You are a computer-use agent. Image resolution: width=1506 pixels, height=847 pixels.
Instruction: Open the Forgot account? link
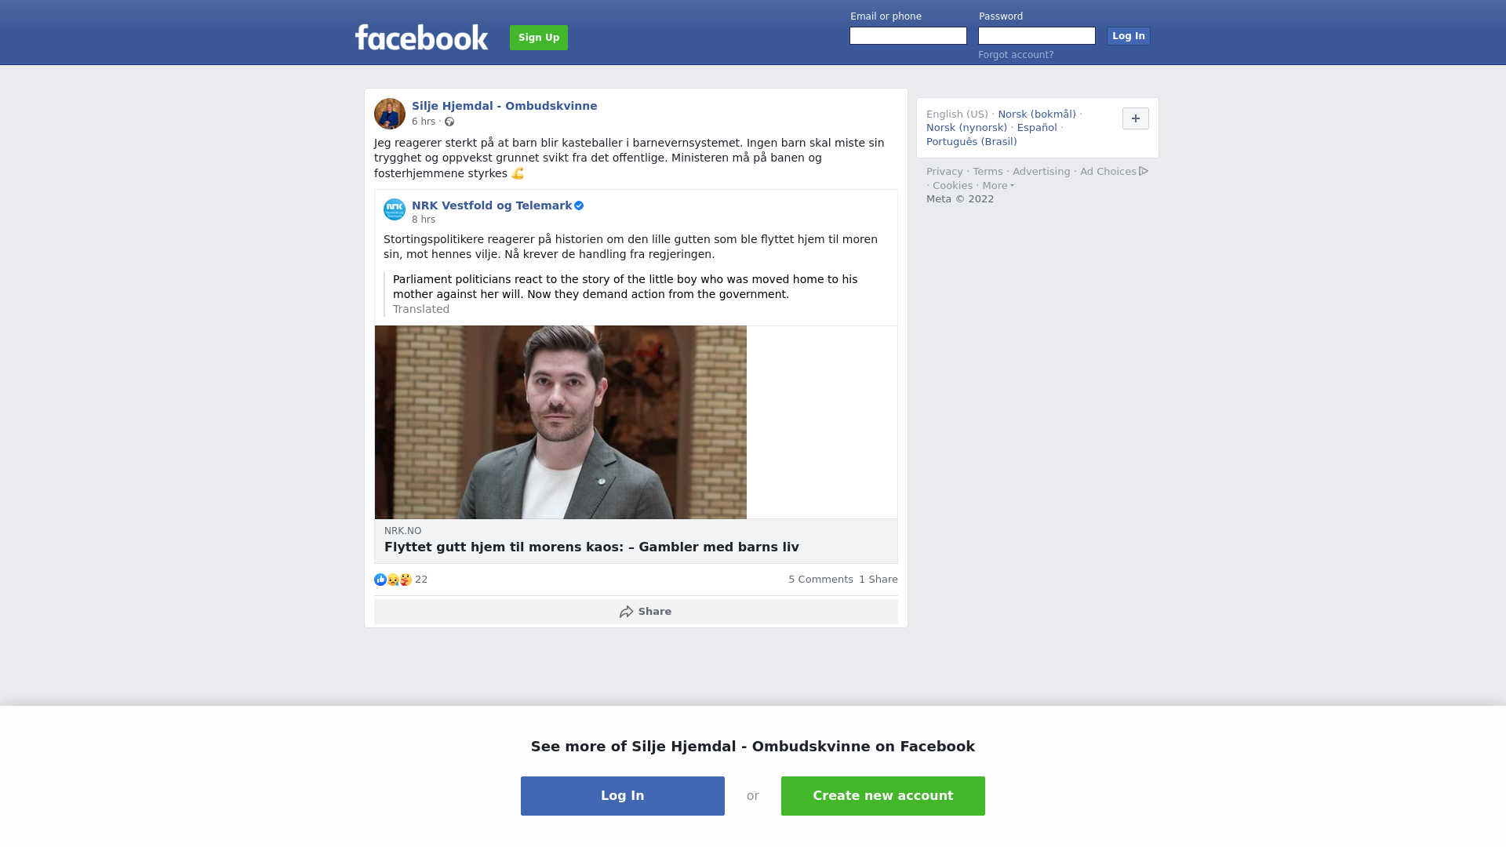click(x=1016, y=55)
